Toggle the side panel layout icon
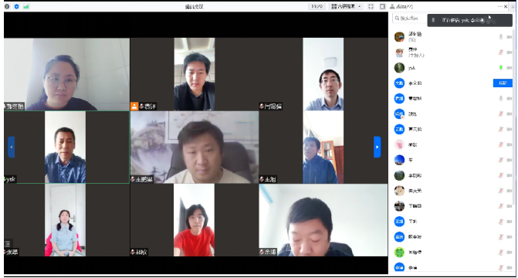This screenshot has height=278, width=518. (382, 6)
